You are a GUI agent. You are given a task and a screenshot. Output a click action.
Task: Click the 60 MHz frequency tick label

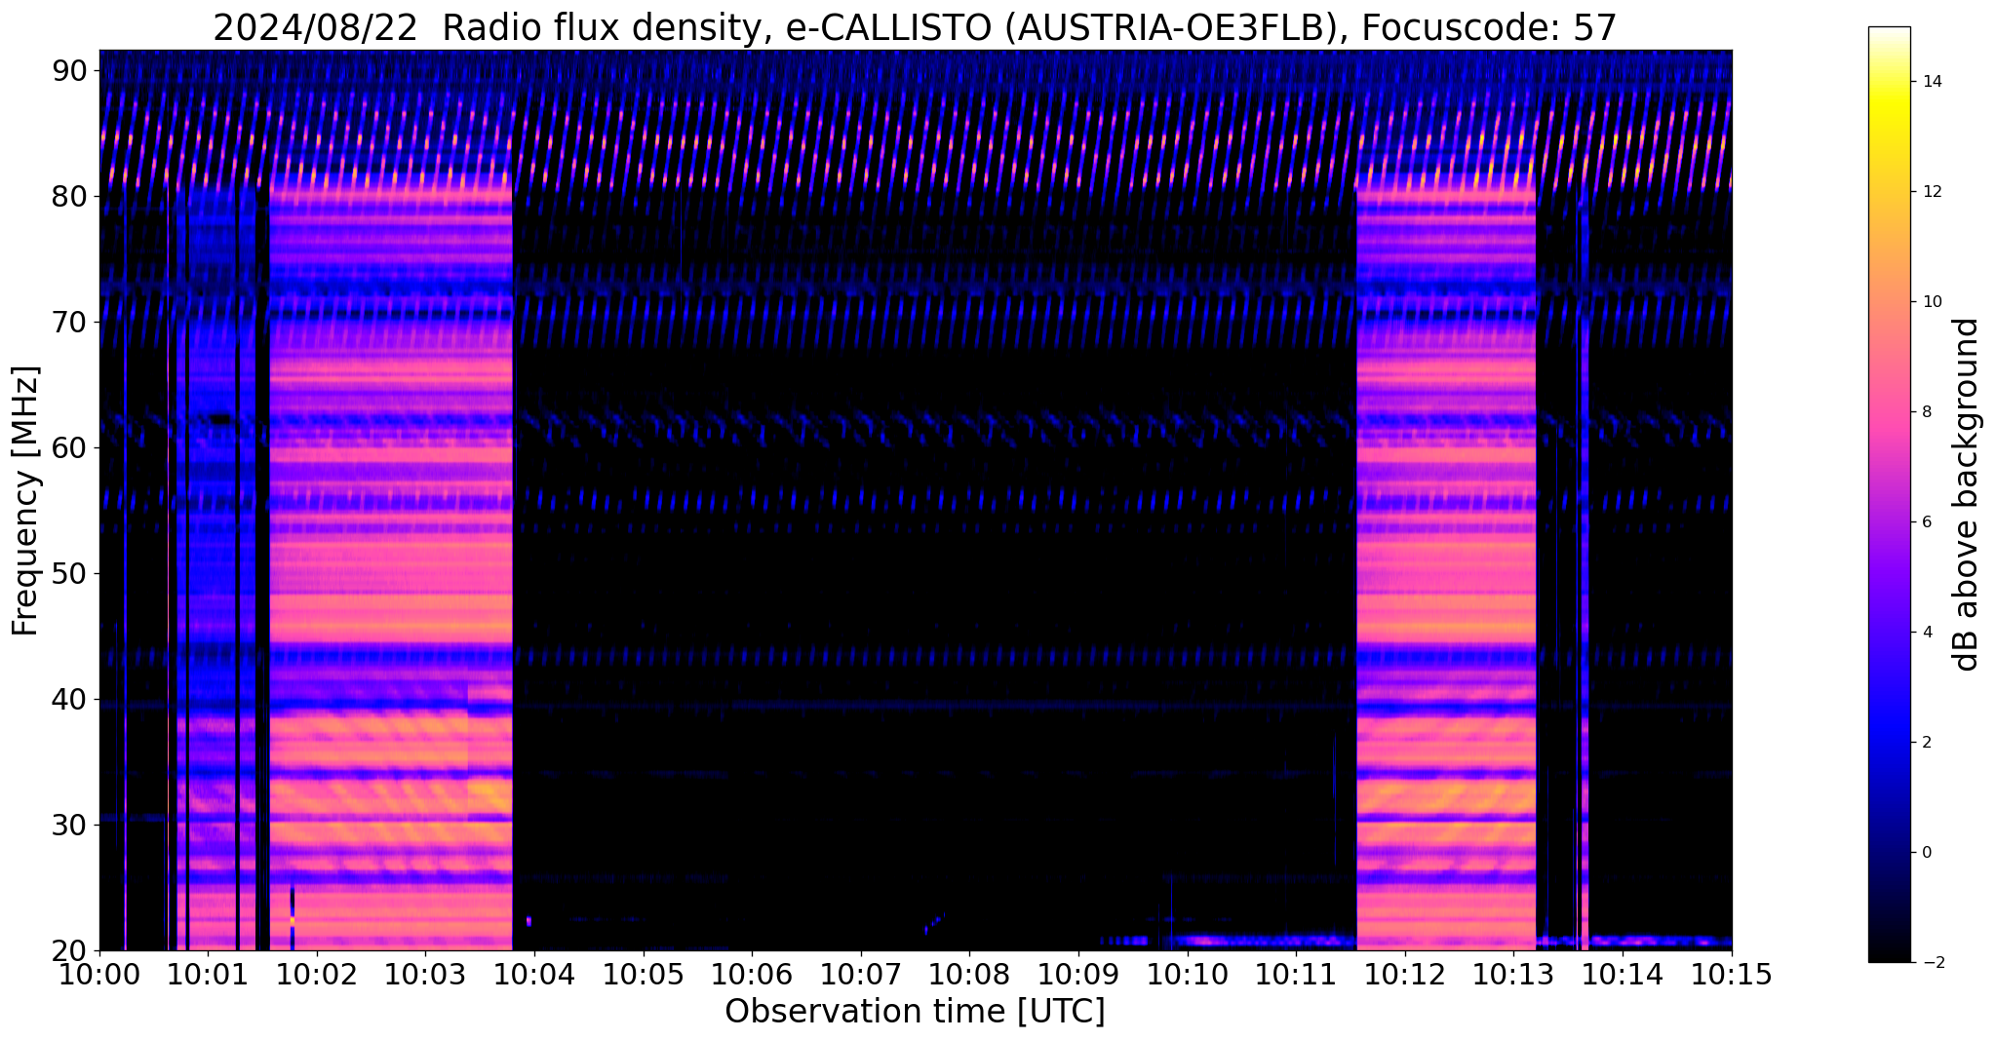click(71, 448)
